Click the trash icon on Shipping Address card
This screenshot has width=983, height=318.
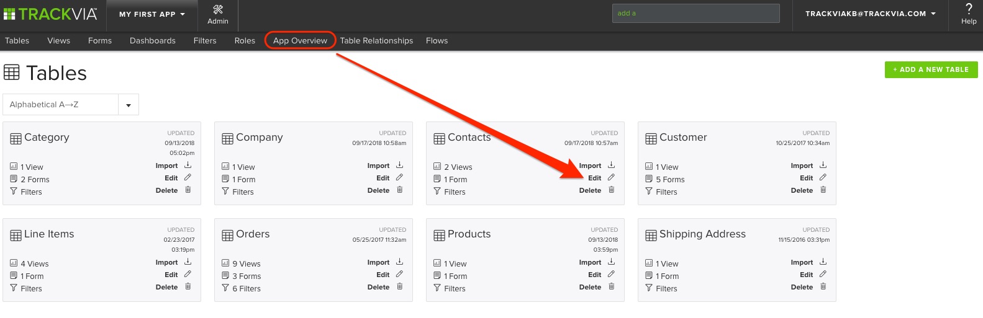(x=823, y=286)
